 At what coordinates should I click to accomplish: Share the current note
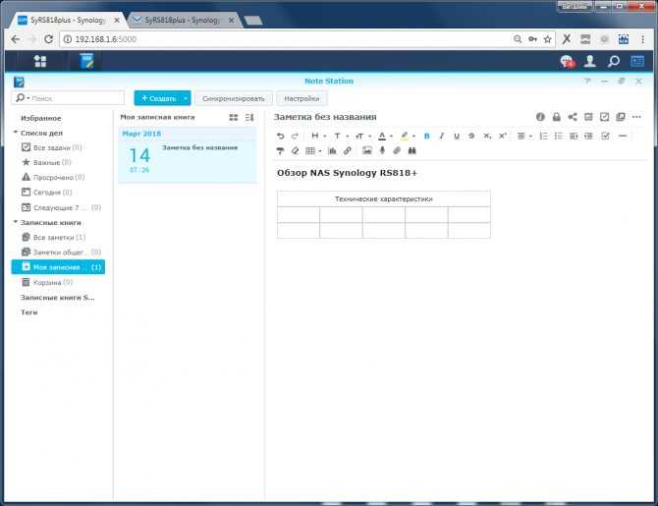click(573, 117)
